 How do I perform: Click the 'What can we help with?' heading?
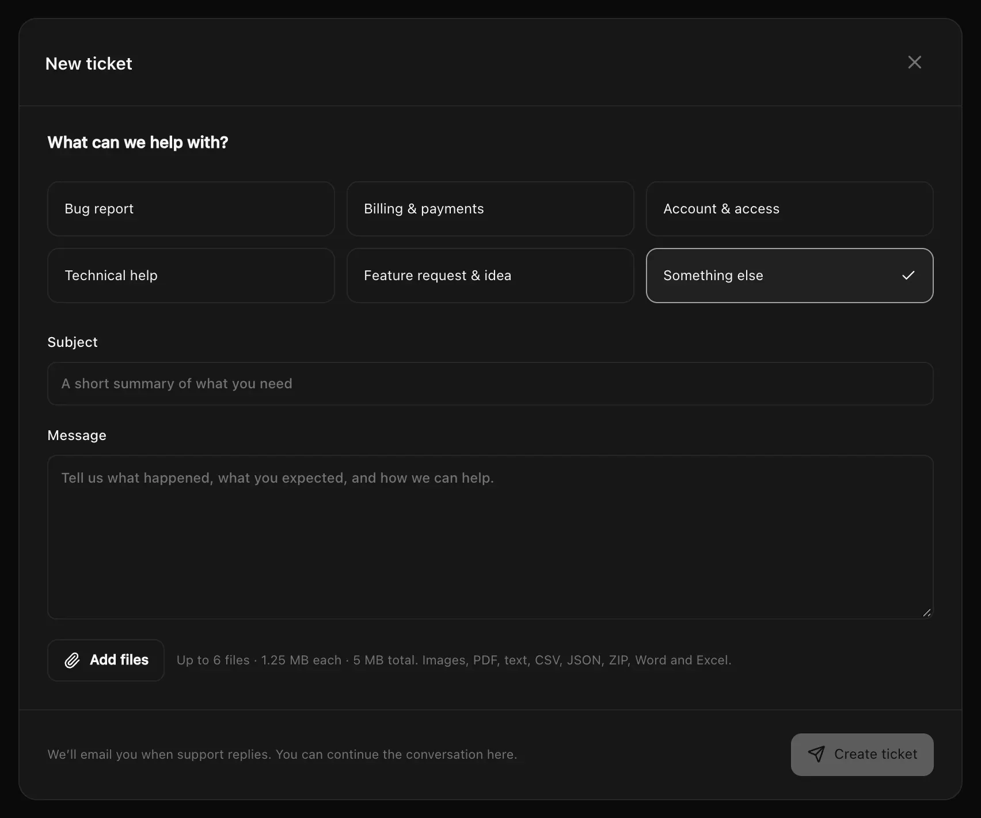coord(138,142)
